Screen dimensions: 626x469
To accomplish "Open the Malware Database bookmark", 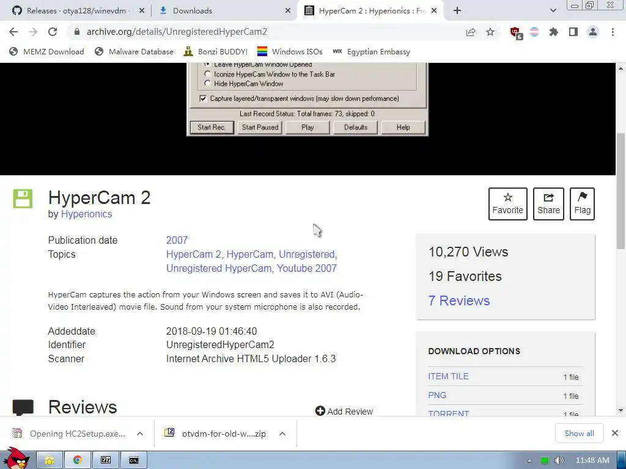I will (134, 52).
